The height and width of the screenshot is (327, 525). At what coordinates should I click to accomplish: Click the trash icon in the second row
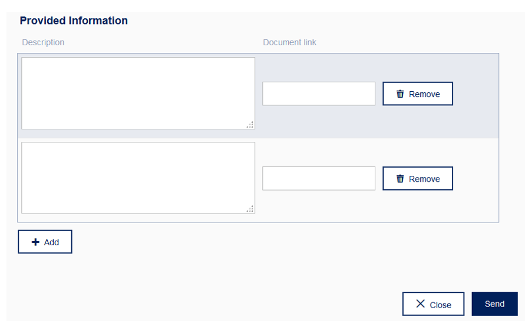400,179
